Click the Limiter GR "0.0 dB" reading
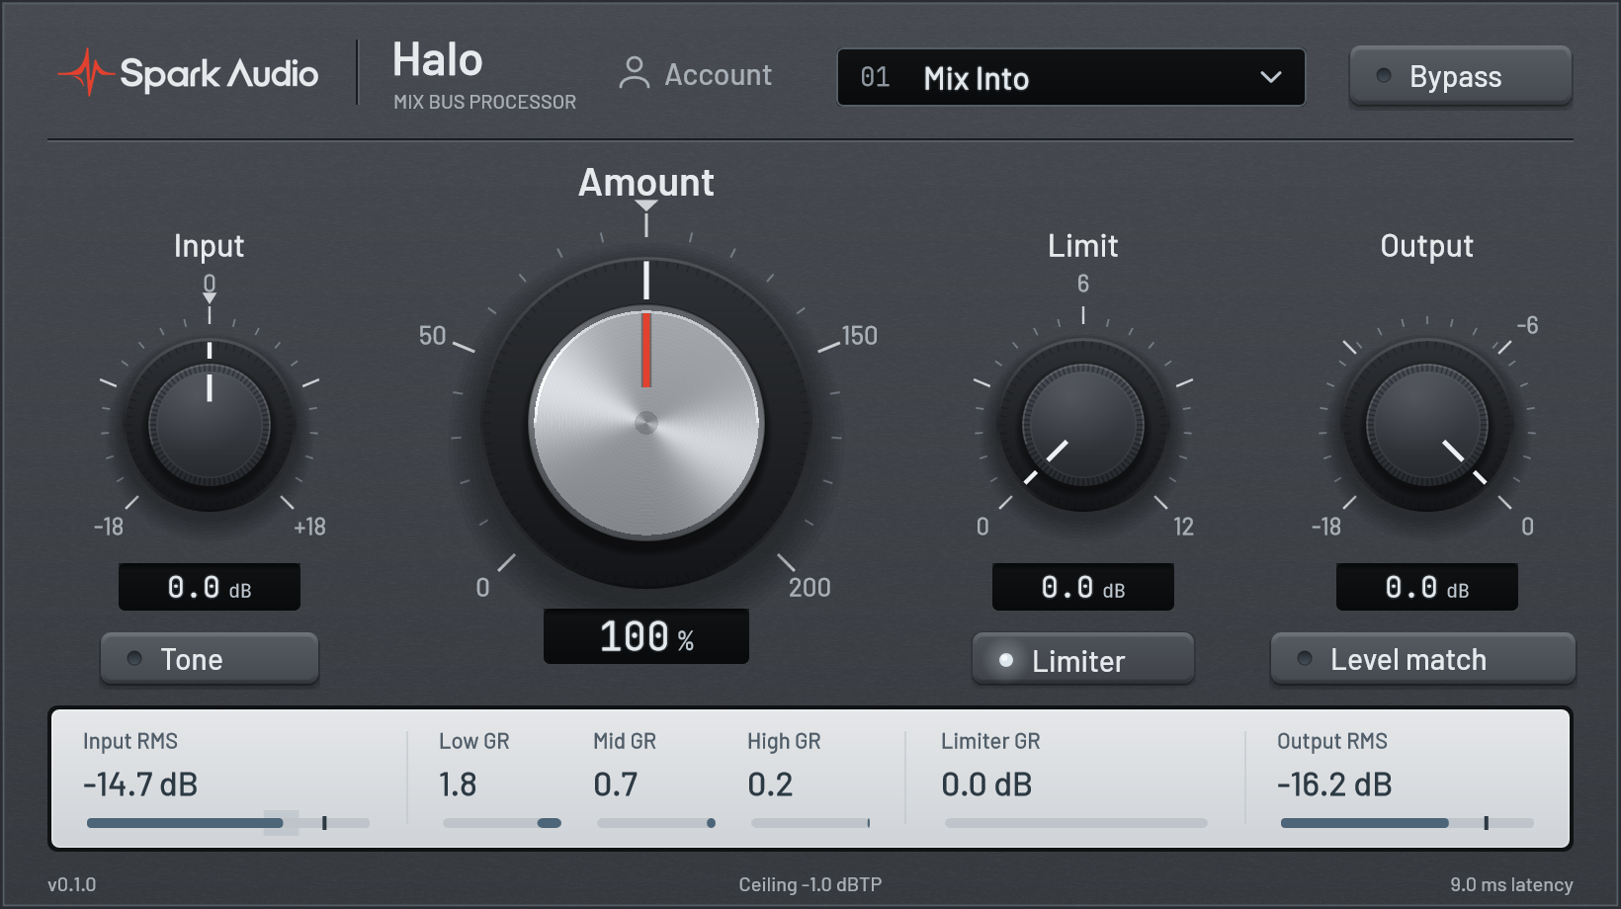This screenshot has width=1621, height=909. pos(986,785)
